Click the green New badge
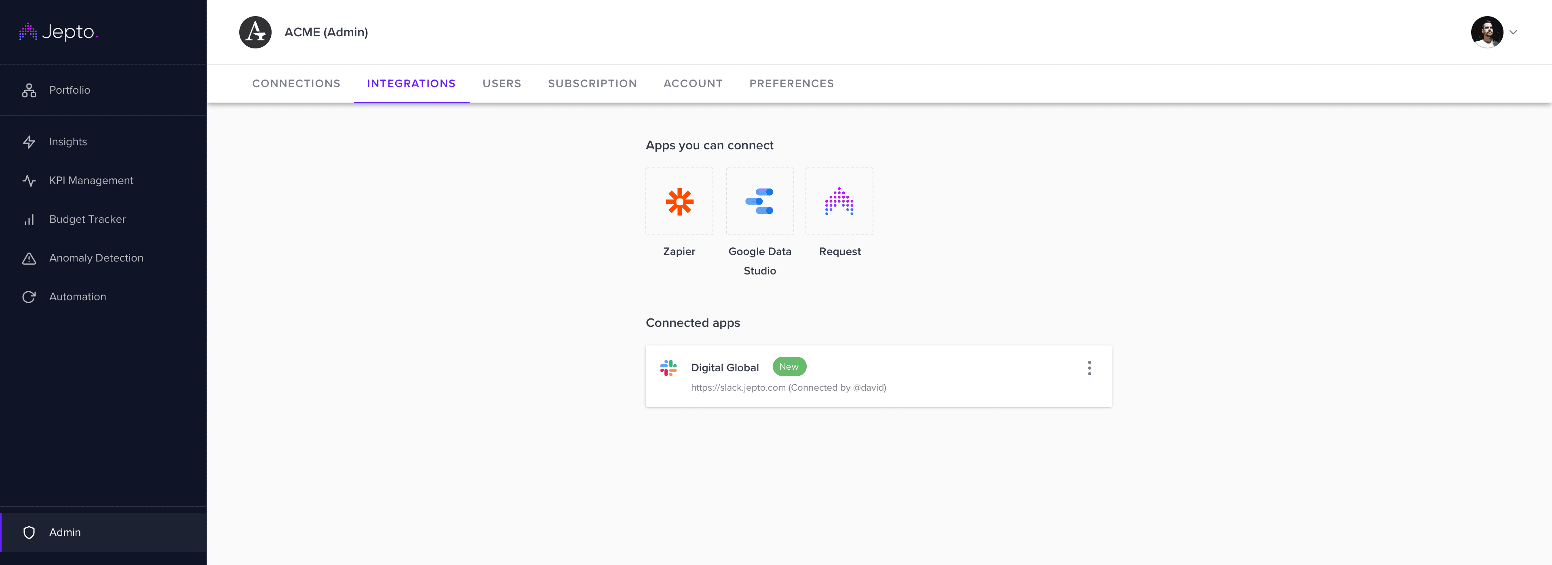This screenshot has width=1552, height=565. (789, 366)
